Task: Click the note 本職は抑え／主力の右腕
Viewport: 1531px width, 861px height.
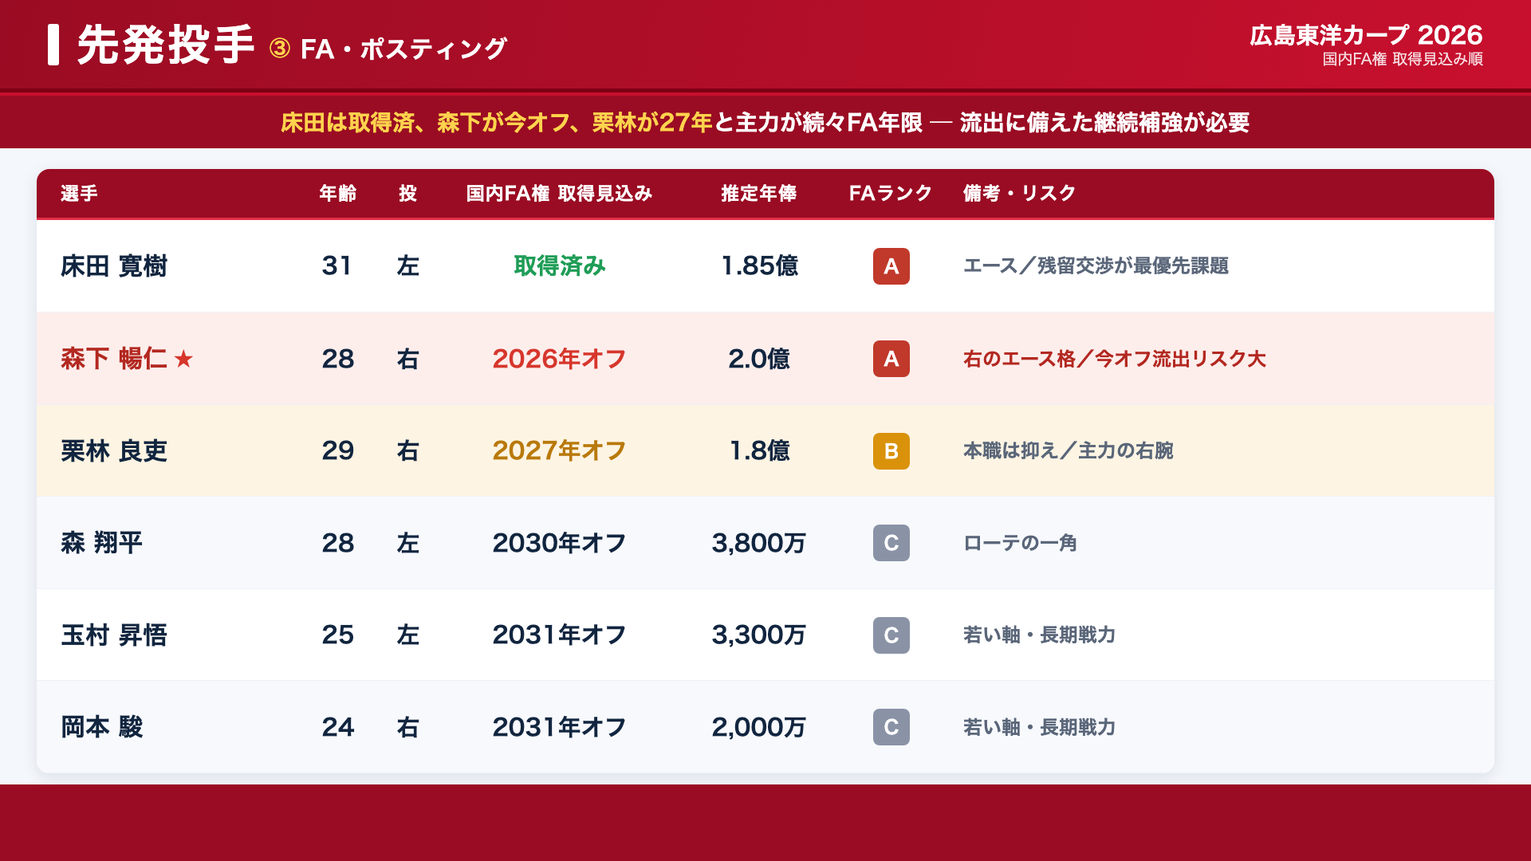Action: [x=1068, y=451]
